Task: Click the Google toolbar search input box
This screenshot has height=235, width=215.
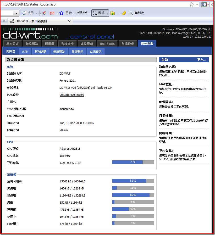Action: tap(7, 13)
